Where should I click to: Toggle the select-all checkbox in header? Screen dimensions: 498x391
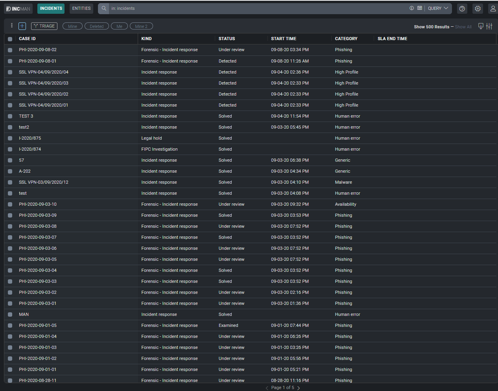point(10,39)
